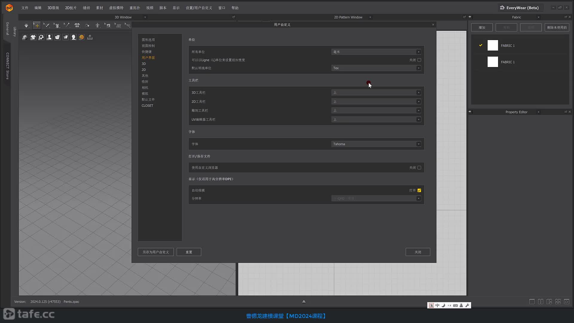
Task: Switch to single-window layout icon
Action: [x=532, y=302]
